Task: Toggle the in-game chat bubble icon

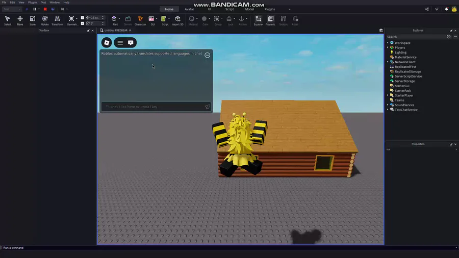Action: coord(131,43)
